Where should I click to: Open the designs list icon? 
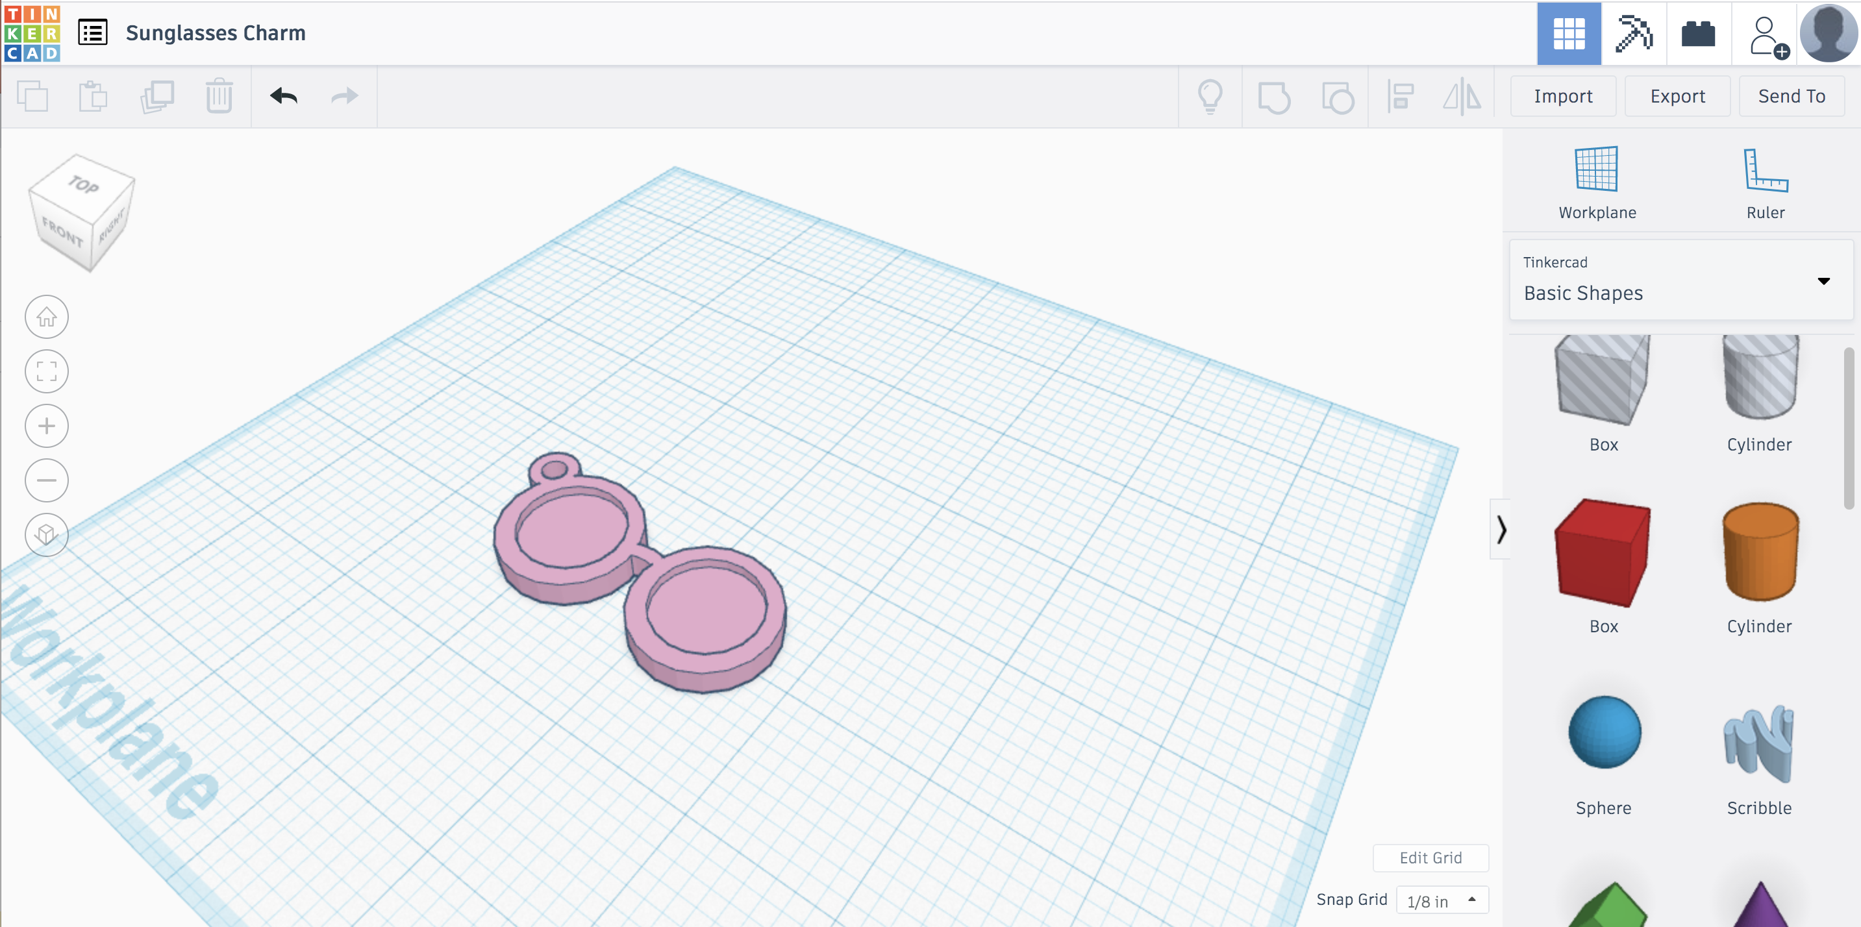[92, 32]
